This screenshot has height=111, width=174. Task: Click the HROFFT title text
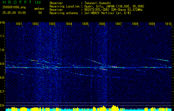(x=17, y=2)
